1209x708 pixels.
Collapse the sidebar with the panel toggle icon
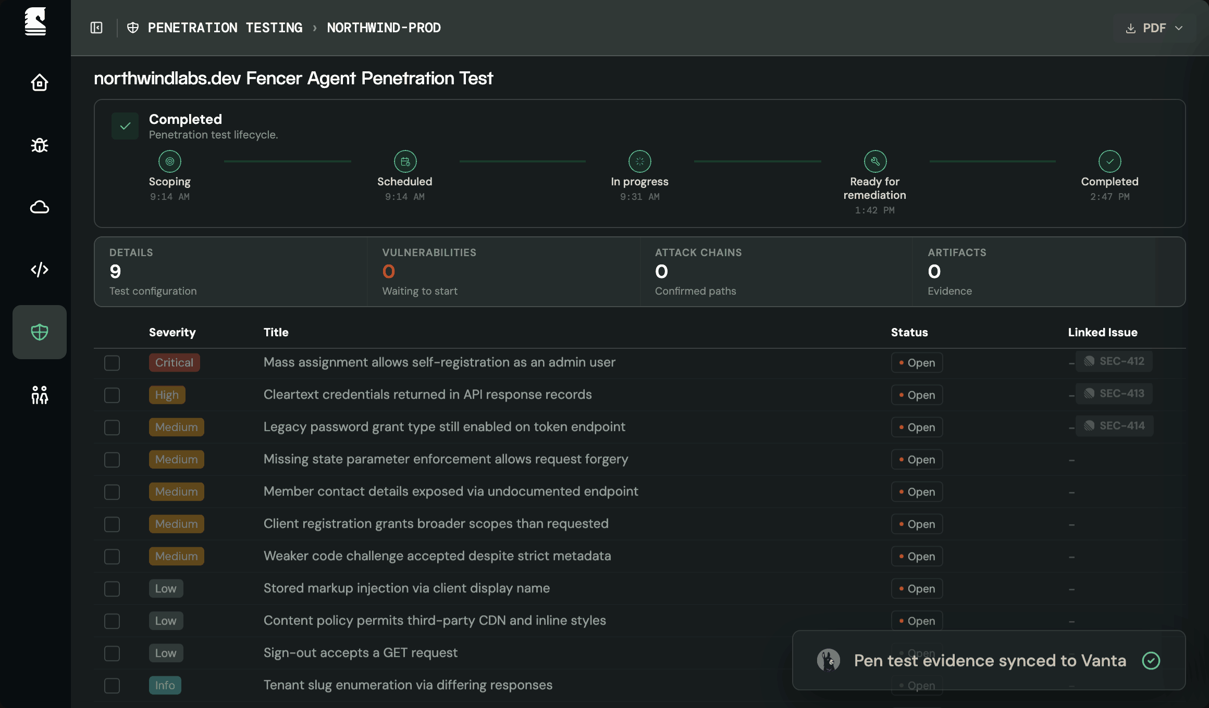[x=96, y=28]
